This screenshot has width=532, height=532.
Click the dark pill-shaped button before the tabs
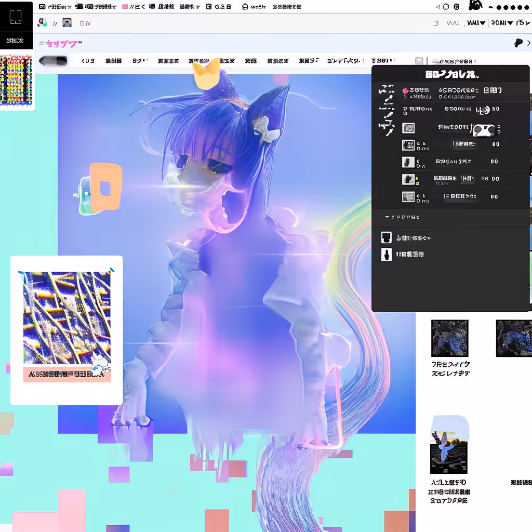[54, 61]
